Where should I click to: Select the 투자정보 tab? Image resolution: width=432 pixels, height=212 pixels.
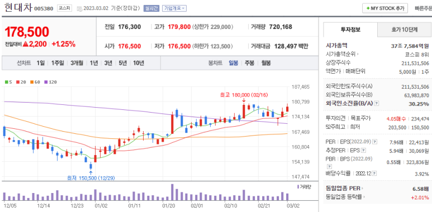pos(350,30)
